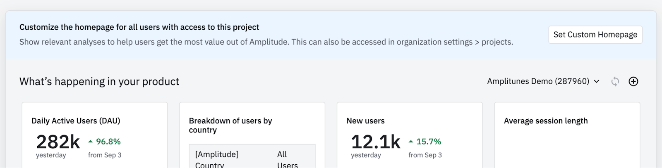Select the [Amplitude] Country column header
662x168 pixels.
(x=216, y=159)
